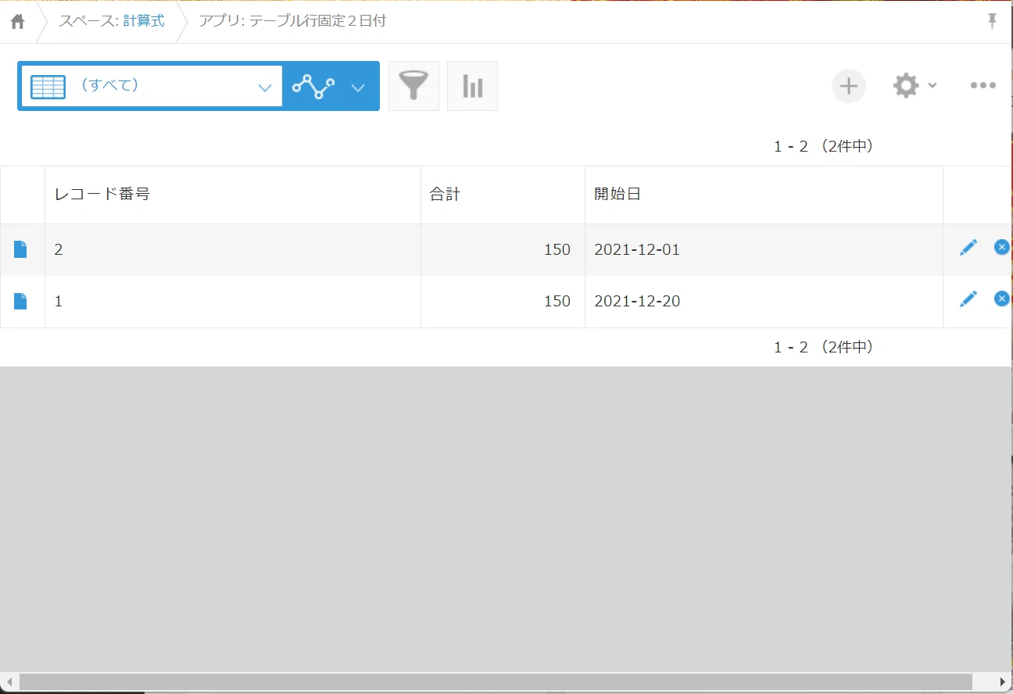Edit record 2 with the pencil icon
Screen dimensions: 1013x694
click(x=968, y=248)
